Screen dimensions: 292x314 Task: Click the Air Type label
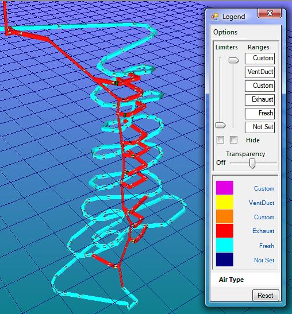[x=231, y=280]
